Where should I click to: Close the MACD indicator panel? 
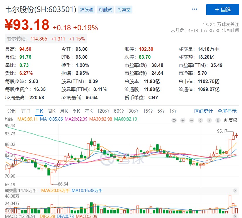click(x=236, y=216)
